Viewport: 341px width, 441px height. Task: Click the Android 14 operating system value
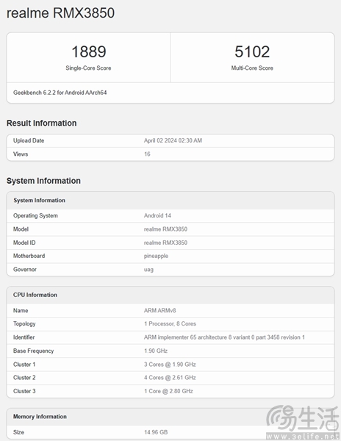point(157,215)
